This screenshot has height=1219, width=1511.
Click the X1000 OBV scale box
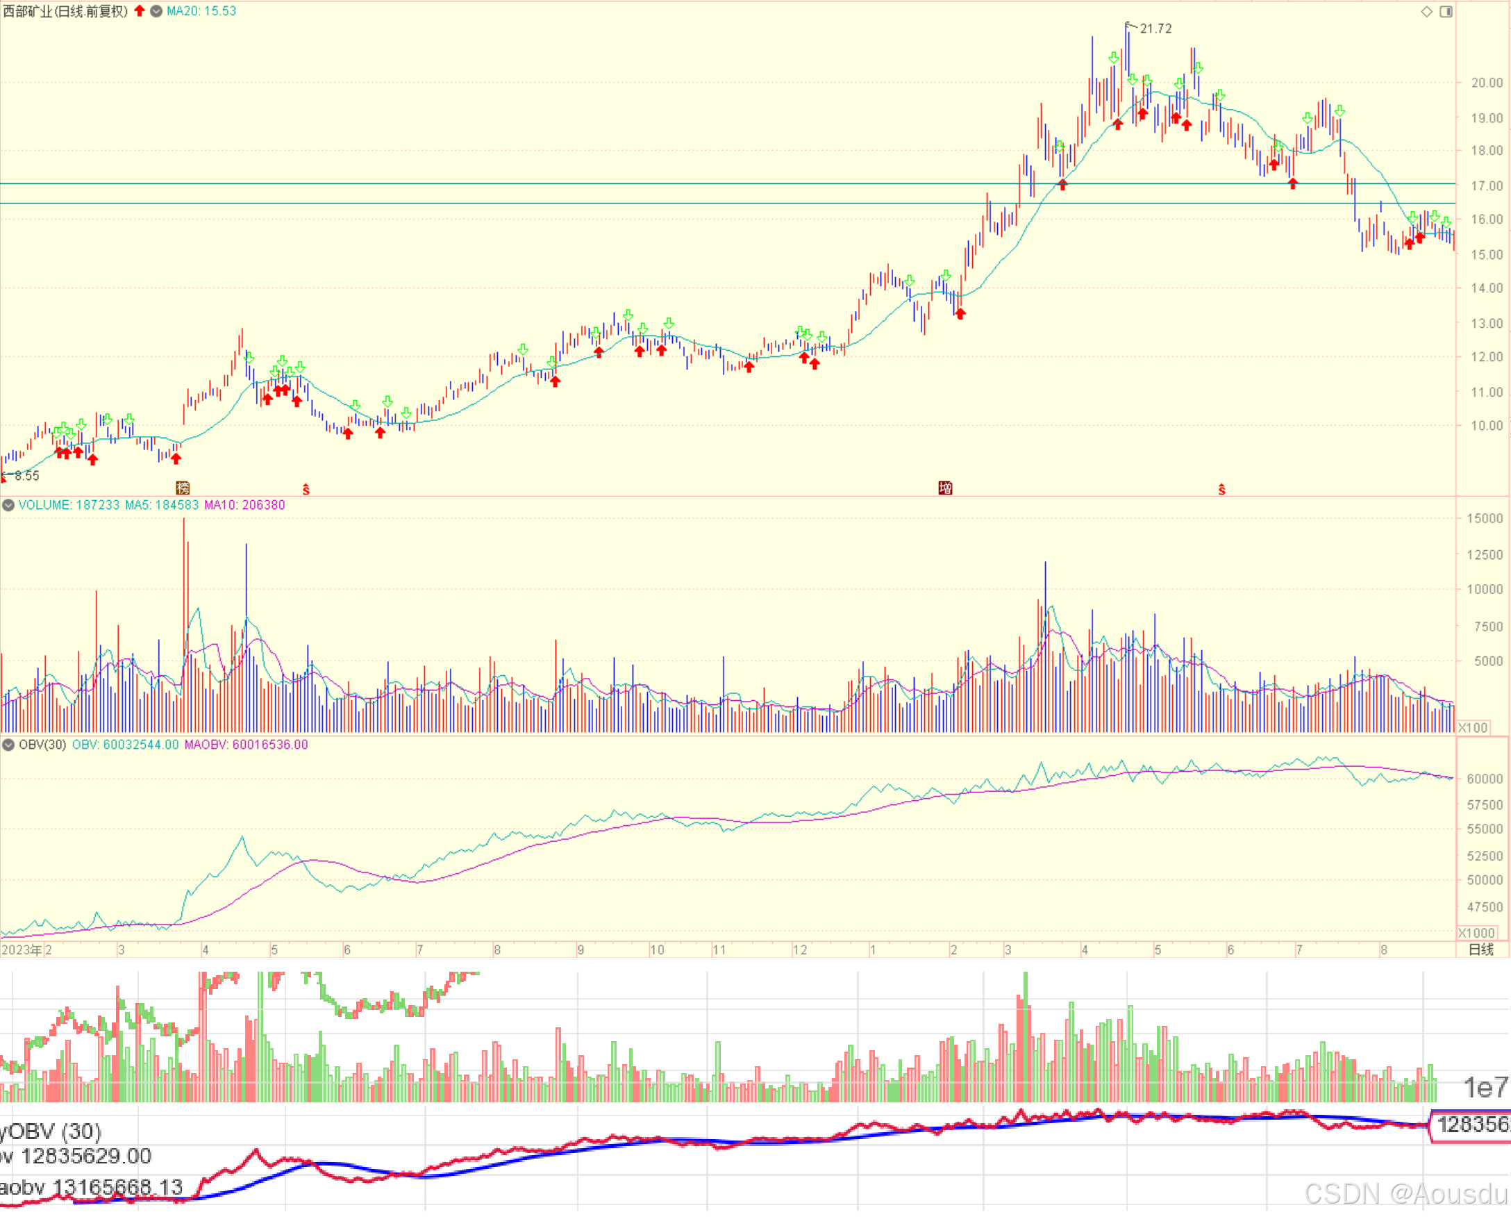point(1476,934)
